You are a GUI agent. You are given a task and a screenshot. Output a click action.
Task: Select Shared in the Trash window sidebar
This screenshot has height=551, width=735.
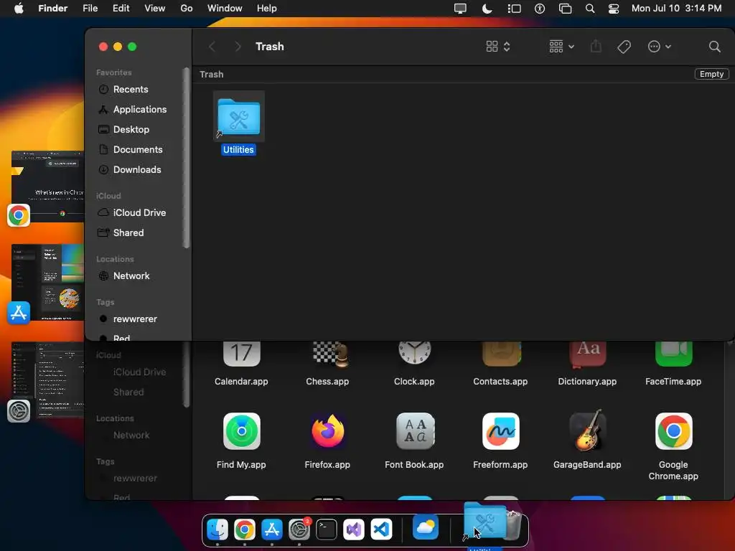pos(128,233)
